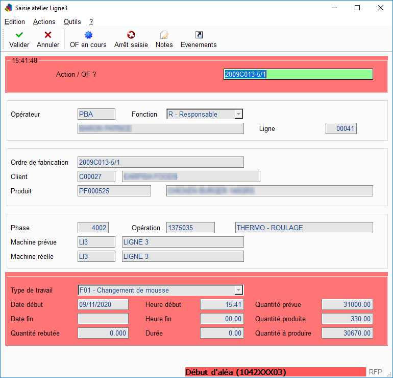Click the Quantité prévue 31000.00 field
The image size is (393, 378).
click(x=347, y=304)
